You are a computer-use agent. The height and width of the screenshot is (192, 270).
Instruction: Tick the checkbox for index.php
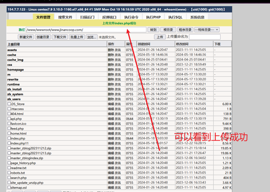pyautogui.click(x=9, y=138)
